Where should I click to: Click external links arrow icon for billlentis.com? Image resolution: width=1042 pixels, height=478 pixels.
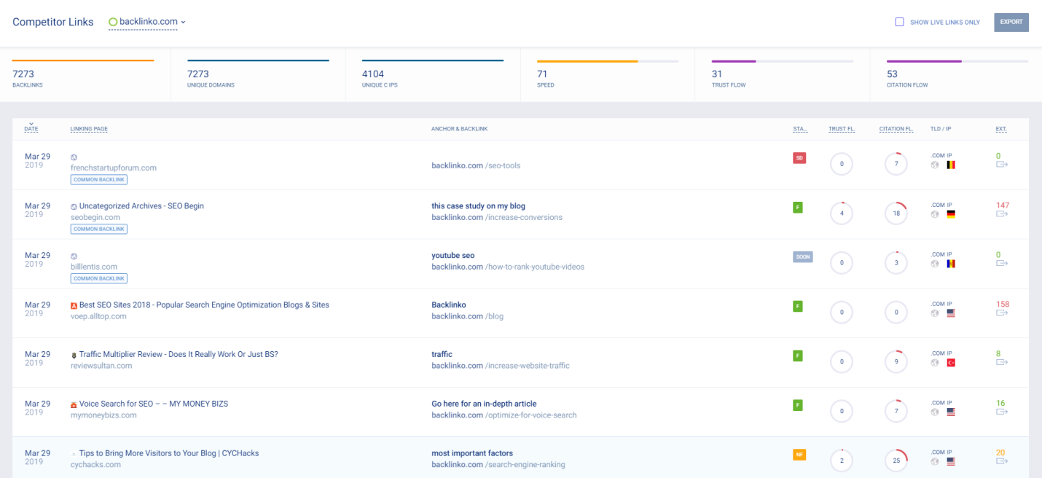(1002, 264)
